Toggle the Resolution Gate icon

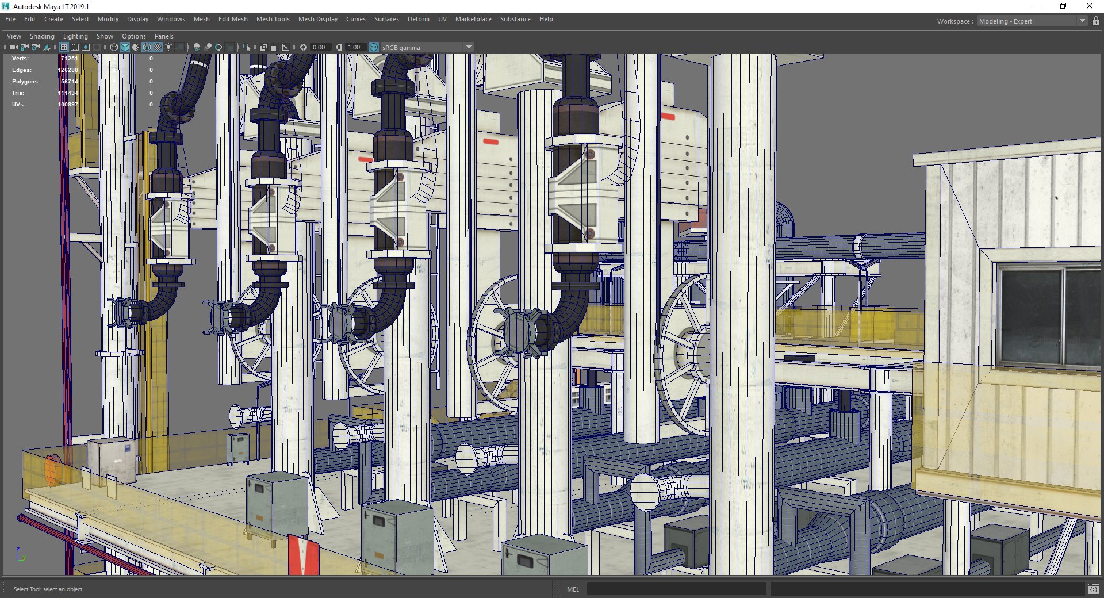point(86,47)
